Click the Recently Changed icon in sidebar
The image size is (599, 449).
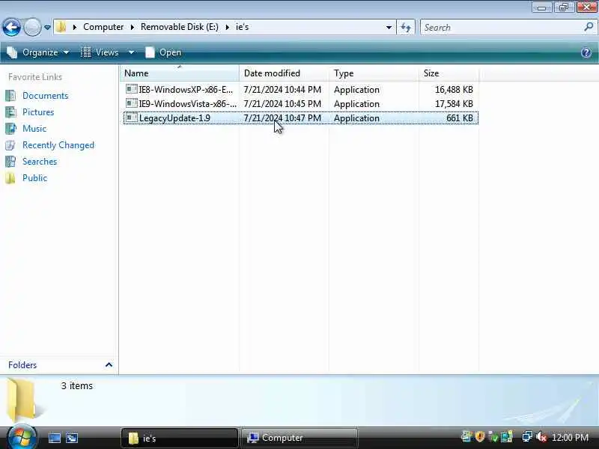coord(10,145)
